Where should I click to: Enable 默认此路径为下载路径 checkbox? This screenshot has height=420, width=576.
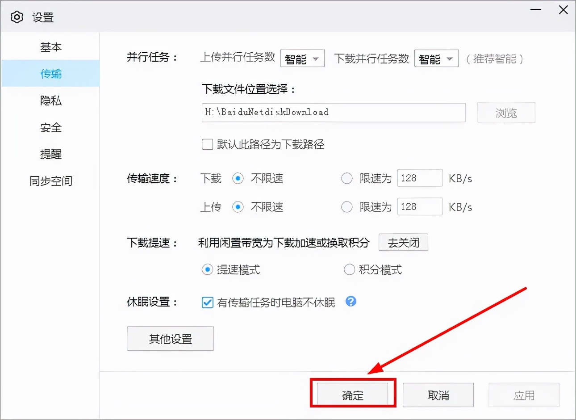207,144
